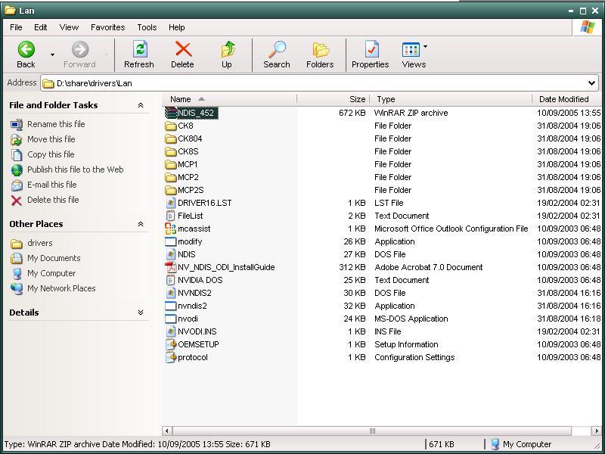This screenshot has height=454, width=605.
Task: Open the Tools menu
Action: [x=146, y=26]
